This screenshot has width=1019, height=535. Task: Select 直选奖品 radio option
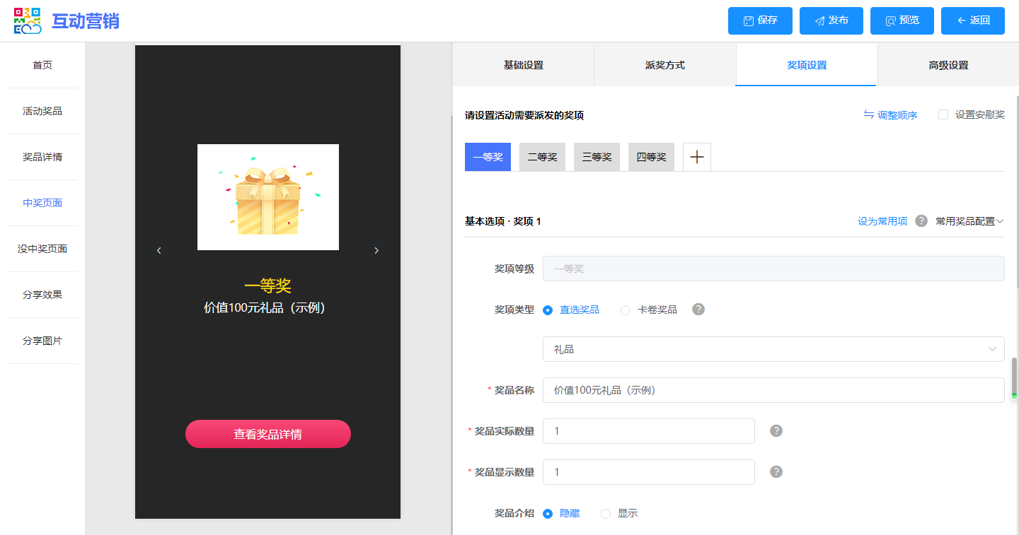tap(548, 310)
